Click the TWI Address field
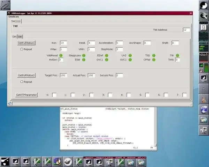This screenshot has height=167, width=209. click(x=186, y=30)
